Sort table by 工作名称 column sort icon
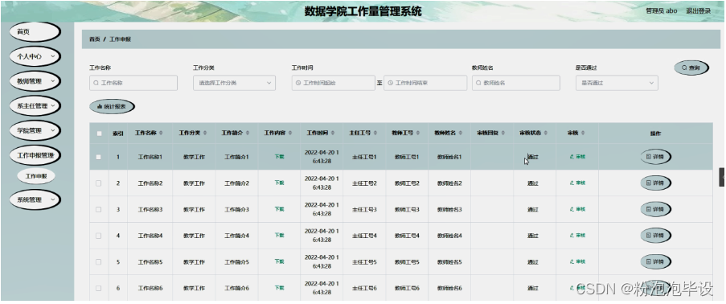 click(x=161, y=133)
